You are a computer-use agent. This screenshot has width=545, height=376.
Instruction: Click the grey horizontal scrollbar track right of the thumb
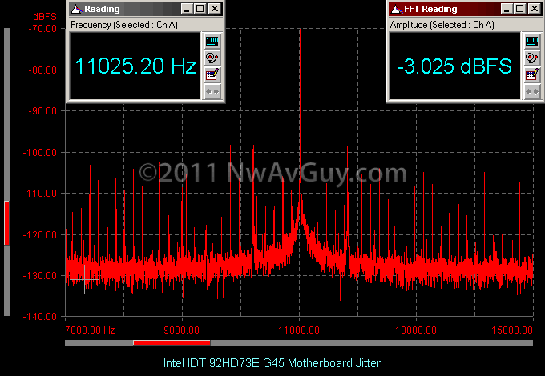pyautogui.click(x=372, y=342)
